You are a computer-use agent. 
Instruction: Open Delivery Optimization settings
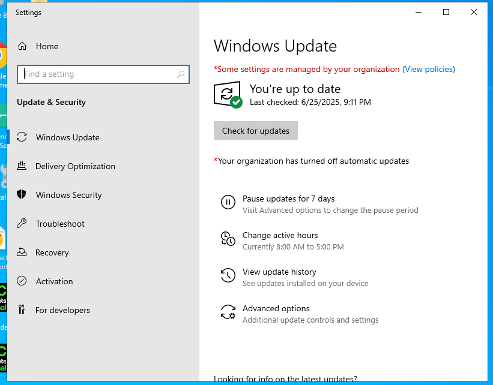click(74, 166)
